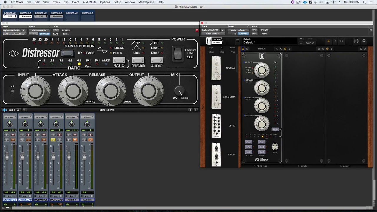
Task: Mute the DrDWSUAD mixer track
Action: (x=28, y=140)
